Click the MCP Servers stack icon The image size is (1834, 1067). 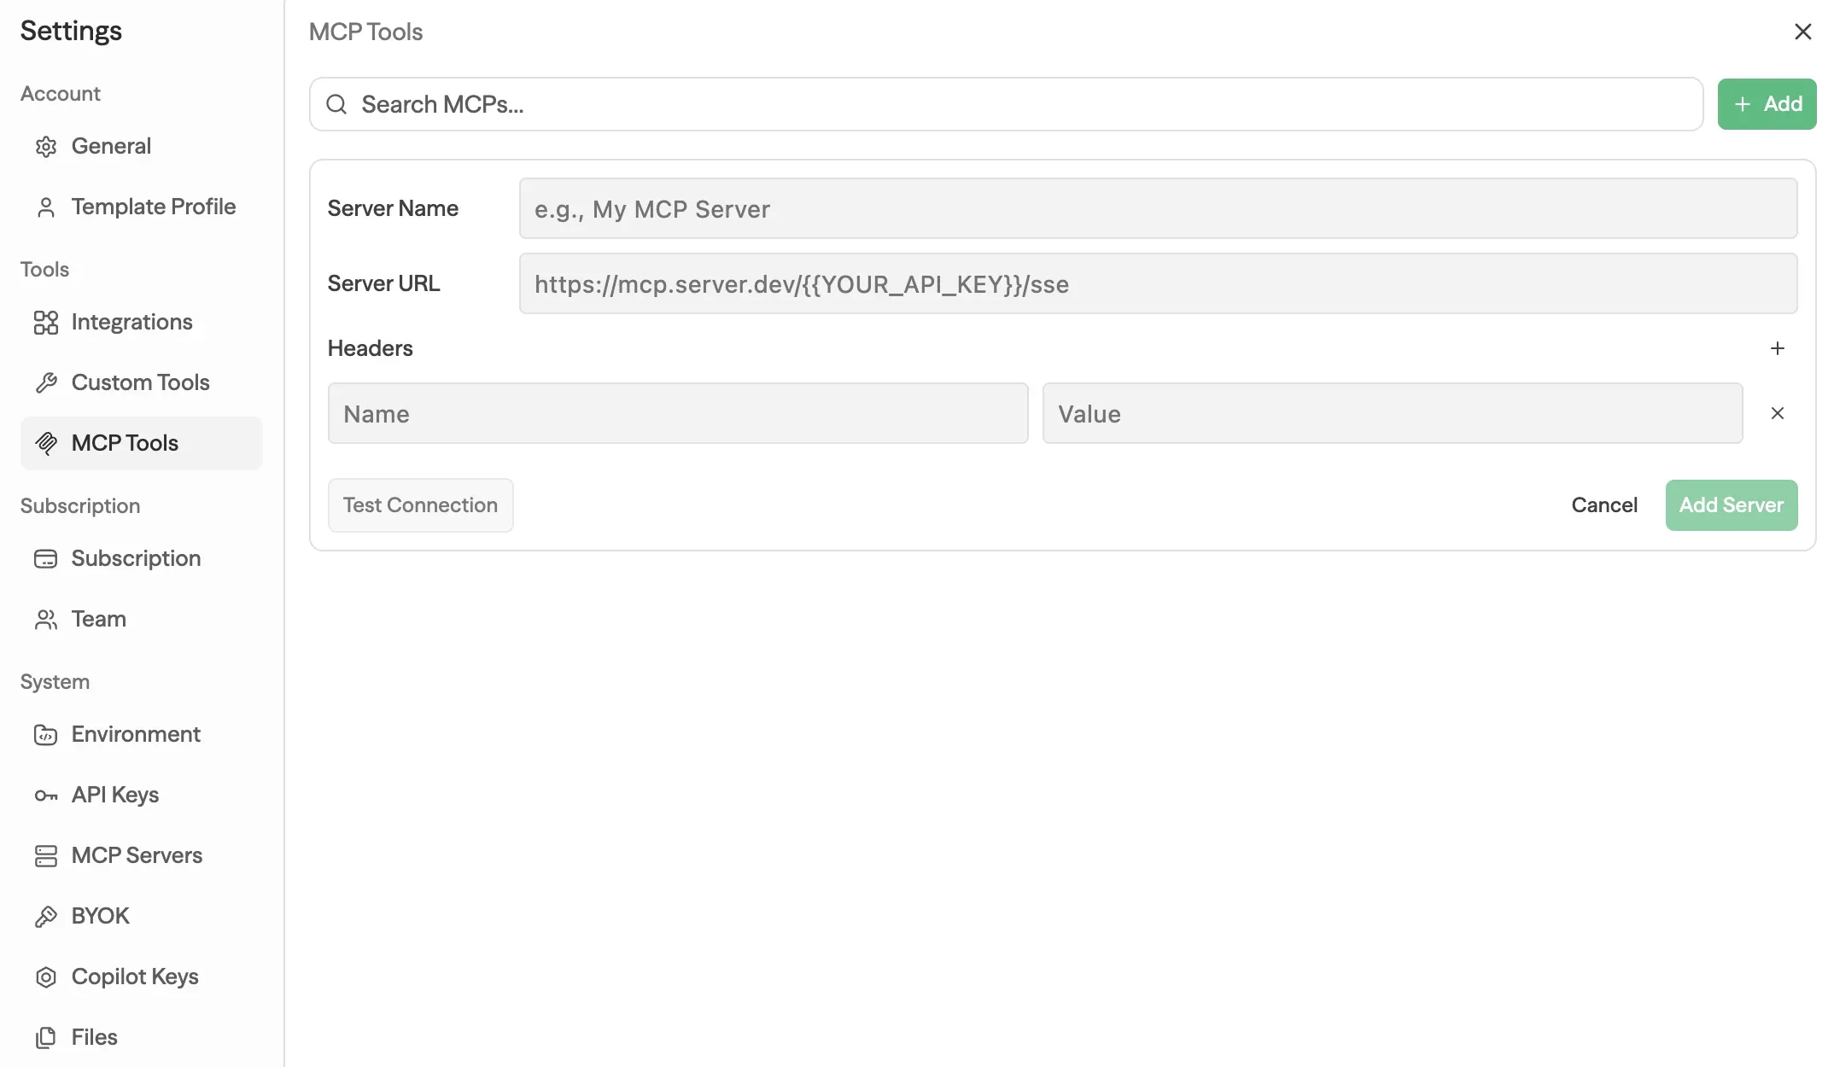46,856
